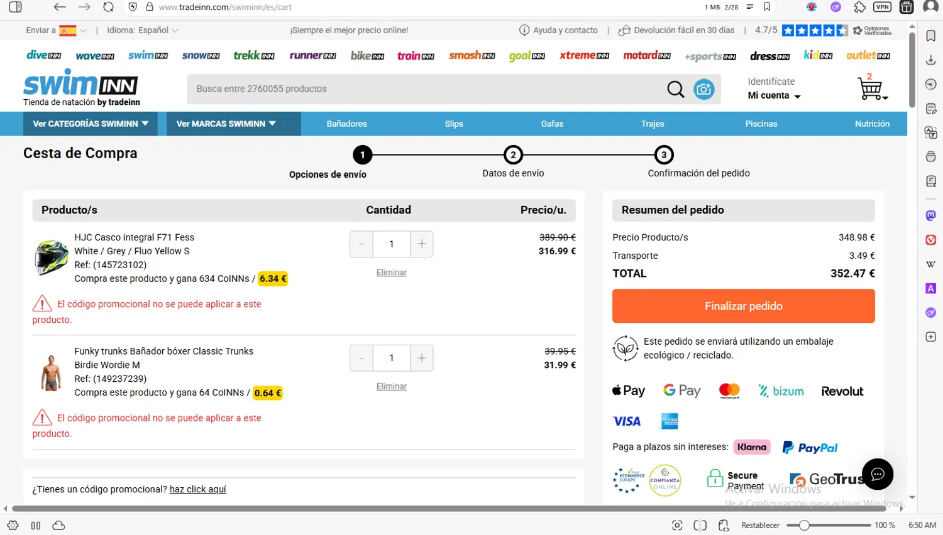This screenshot has width=943, height=535.
Task: Open the History panel in the sidebar
Action: pos(931,84)
